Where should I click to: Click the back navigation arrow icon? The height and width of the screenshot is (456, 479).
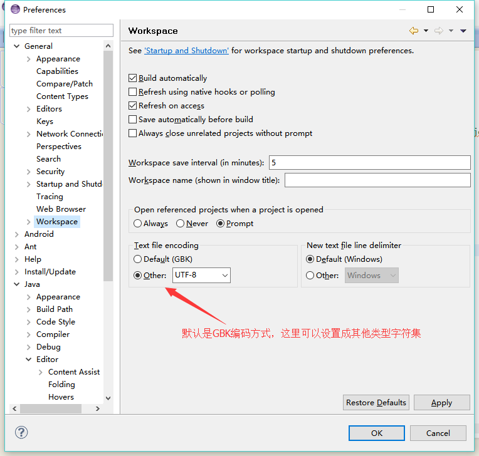click(414, 31)
